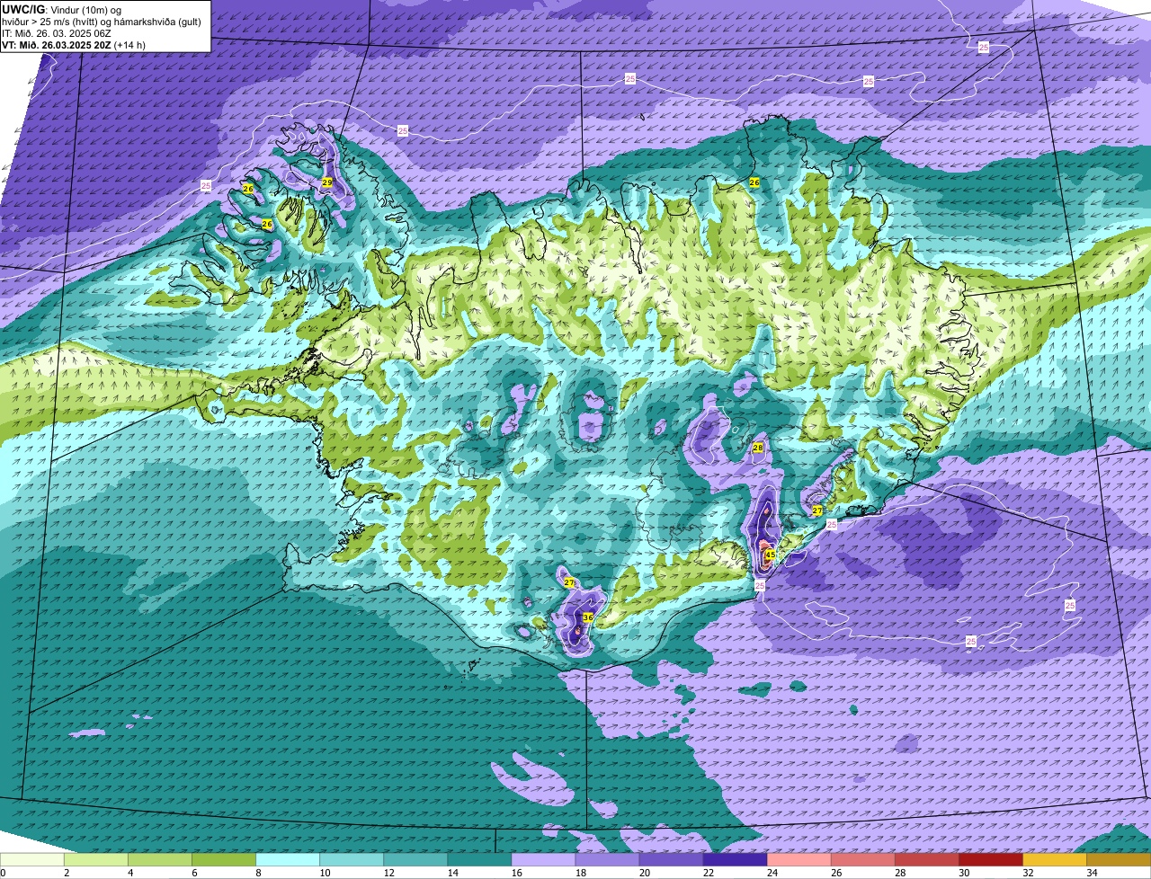1151x879 pixels.
Task: Click the dark red swatch between 30 and 32
Action: (990, 859)
